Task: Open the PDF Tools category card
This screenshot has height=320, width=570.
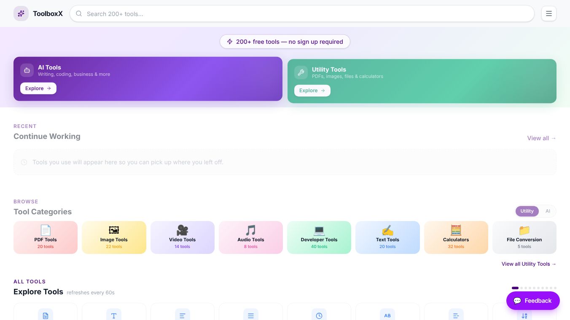Action: pyautogui.click(x=46, y=237)
